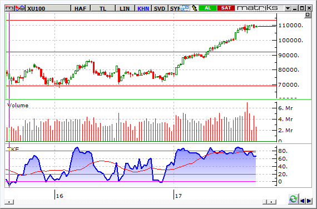The image size is (317, 209).
Task: Click the 4. Mr volume axis label
Action: click(285, 120)
